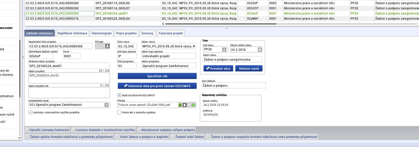419x147 pixels.
Task: Click the Název projektu EN text area
Action: 69,92
